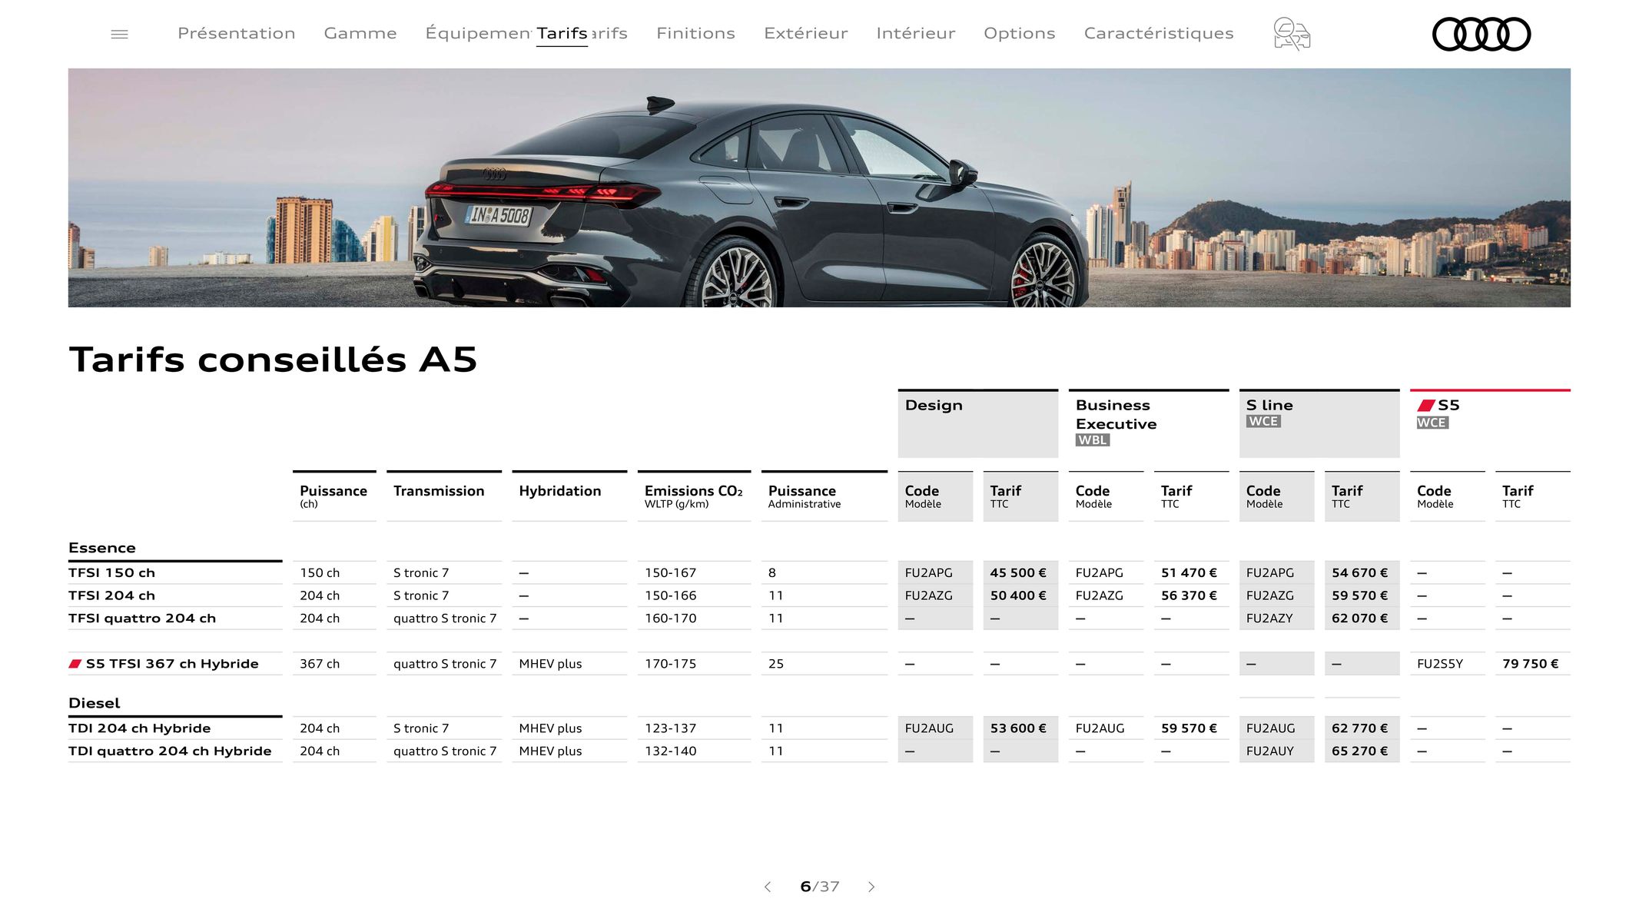Click the 56 370 € price

1189,595
